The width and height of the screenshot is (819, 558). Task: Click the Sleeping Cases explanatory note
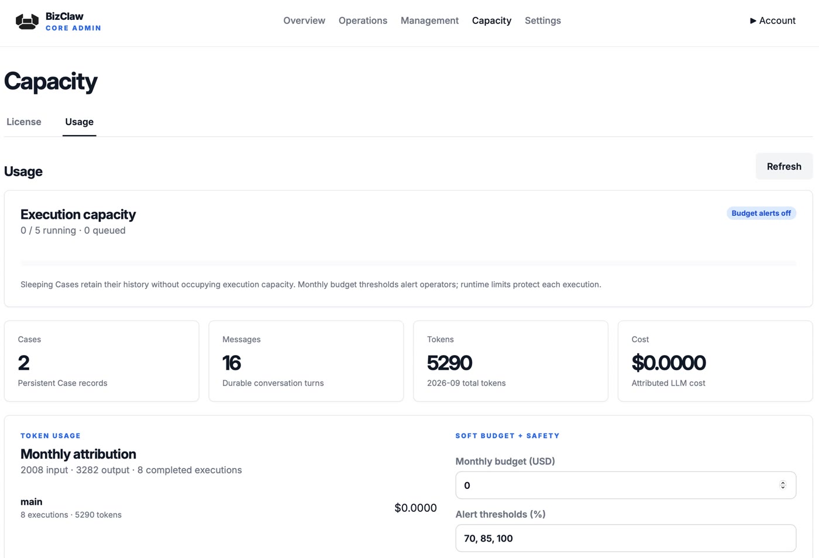311,285
